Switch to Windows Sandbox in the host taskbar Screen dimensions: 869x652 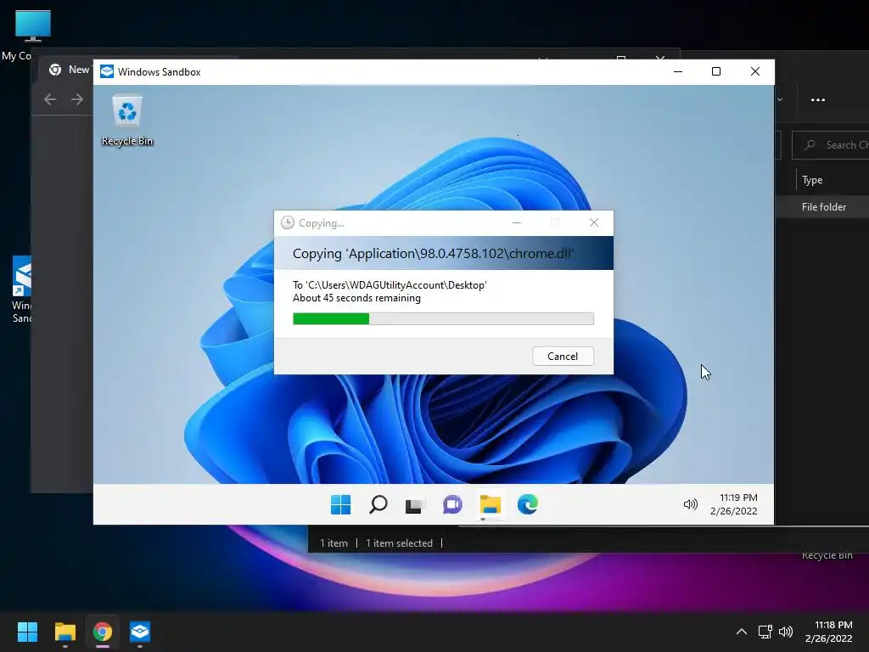(x=140, y=632)
